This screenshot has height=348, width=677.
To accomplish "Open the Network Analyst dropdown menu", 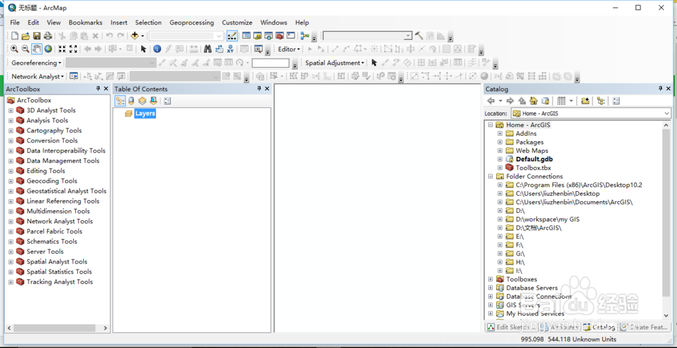I will 37,76.
